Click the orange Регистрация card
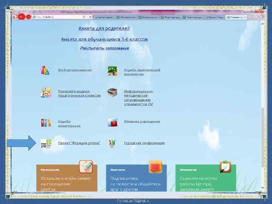This screenshot has height=204, width=272. (67, 178)
